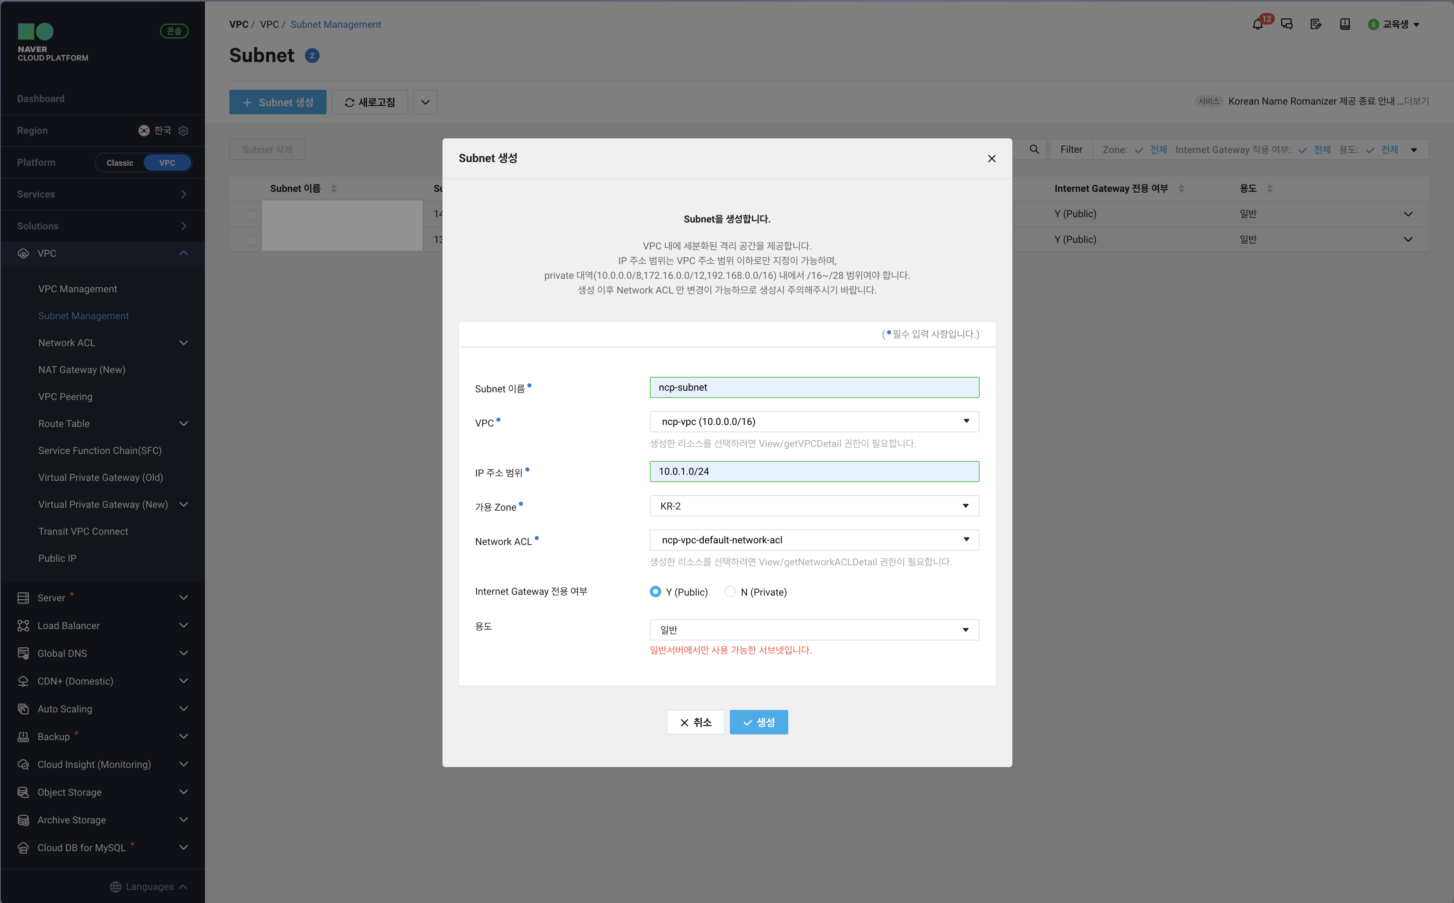Viewport: 1454px width, 903px height.
Task: Open the Network ACL dropdown
Action: [x=813, y=540]
